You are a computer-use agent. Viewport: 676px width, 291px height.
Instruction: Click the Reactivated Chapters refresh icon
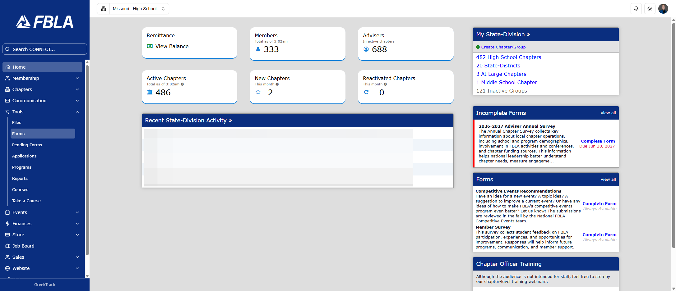(366, 92)
